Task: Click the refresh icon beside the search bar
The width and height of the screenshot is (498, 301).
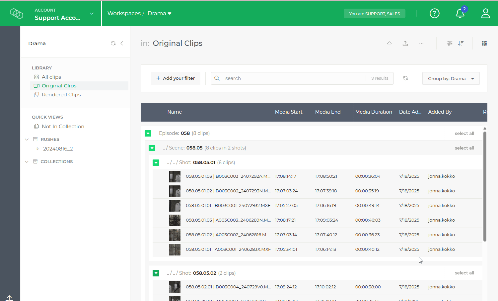Action: tap(405, 78)
